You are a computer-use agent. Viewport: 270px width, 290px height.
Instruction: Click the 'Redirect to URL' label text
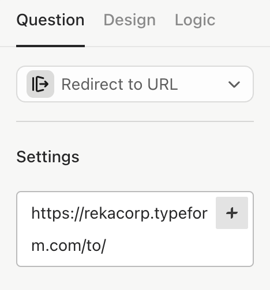tap(119, 85)
